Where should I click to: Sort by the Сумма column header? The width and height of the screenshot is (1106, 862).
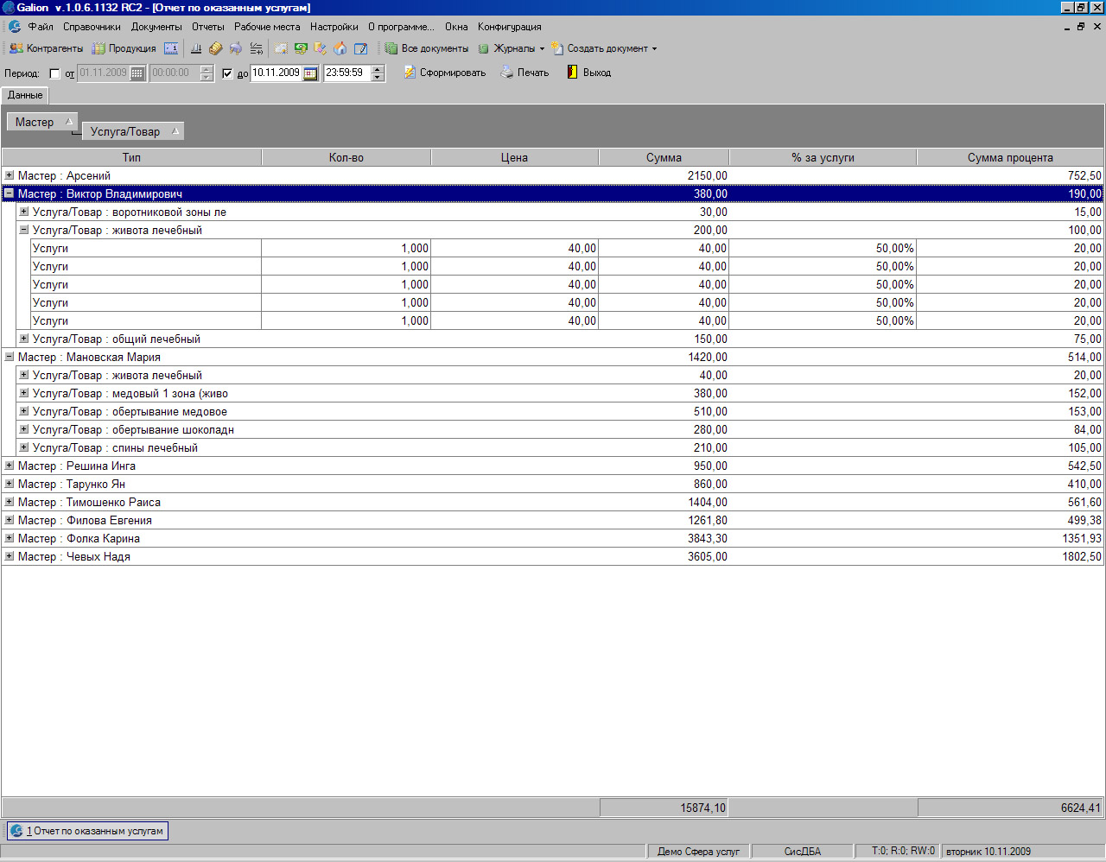point(664,157)
